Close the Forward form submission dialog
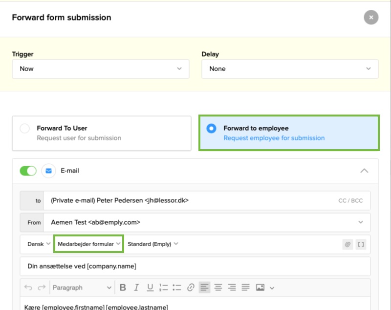The width and height of the screenshot is (391, 310). pos(371,18)
